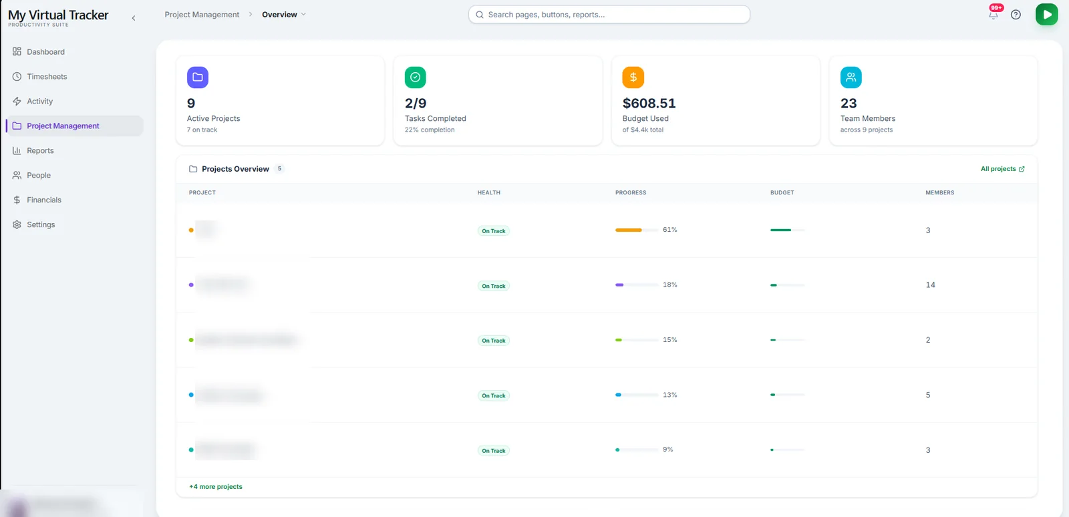The image size is (1069, 517).
Task: Click the 2/9 tasks completed value
Action: point(416,104)
